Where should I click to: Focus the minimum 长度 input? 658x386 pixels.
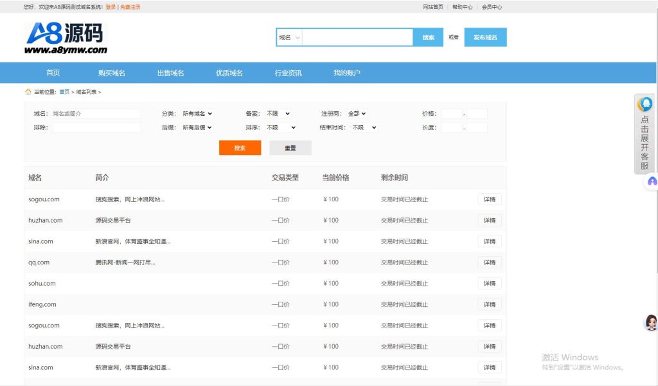[452, 127]
